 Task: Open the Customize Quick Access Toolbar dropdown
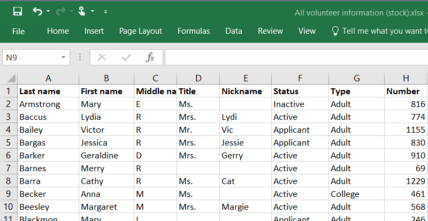(105, 12)
